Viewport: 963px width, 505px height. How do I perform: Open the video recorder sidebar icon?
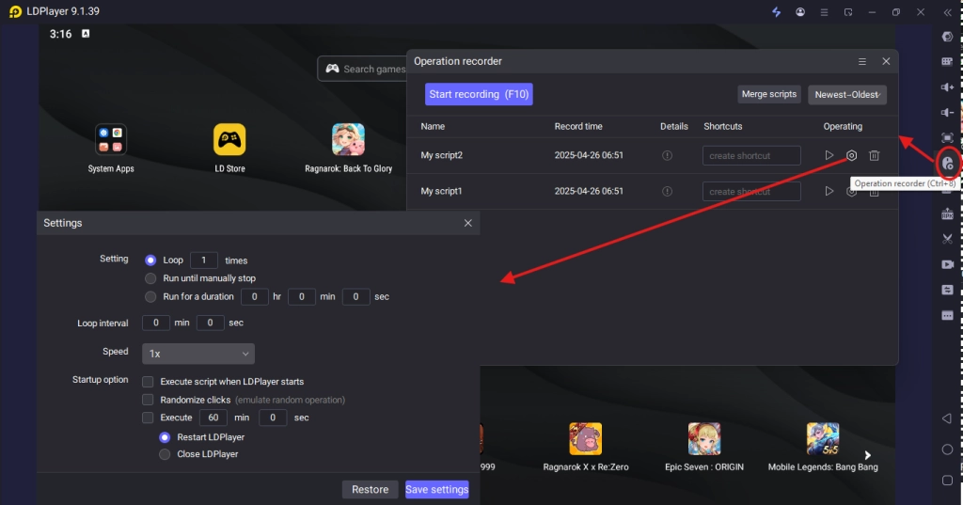point(948,264)
